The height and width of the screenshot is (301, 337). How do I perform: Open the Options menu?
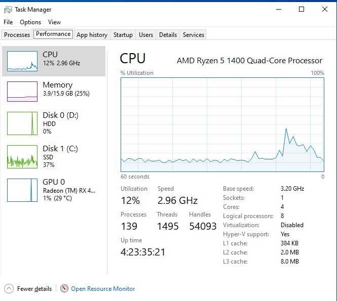[x=30, y=22]
